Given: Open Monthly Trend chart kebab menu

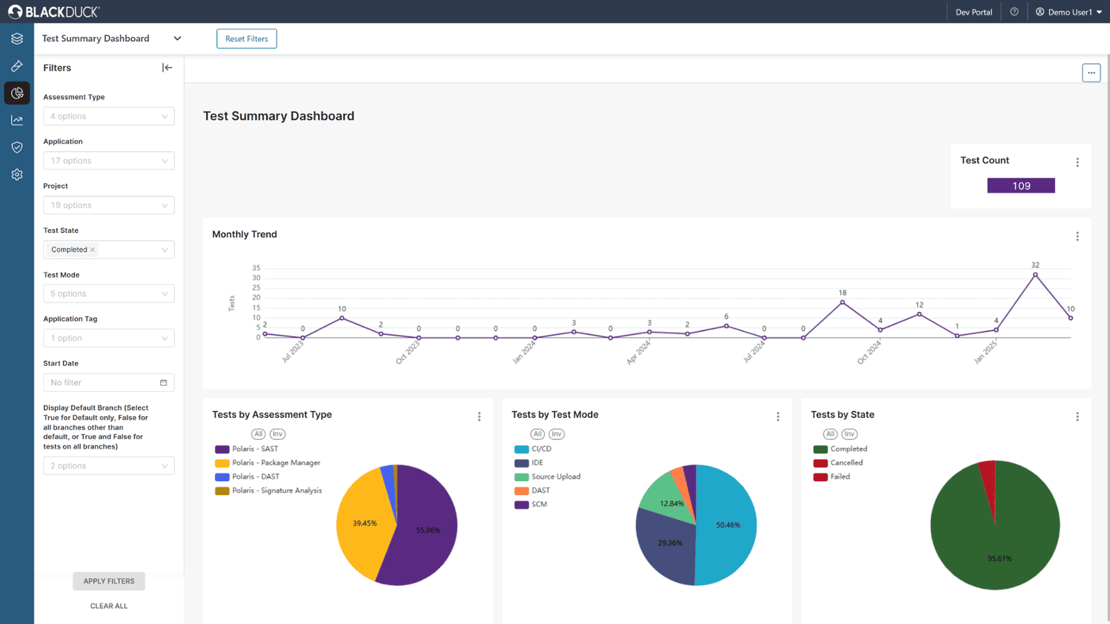Looking at the screenshot, I should [1077, 236].
